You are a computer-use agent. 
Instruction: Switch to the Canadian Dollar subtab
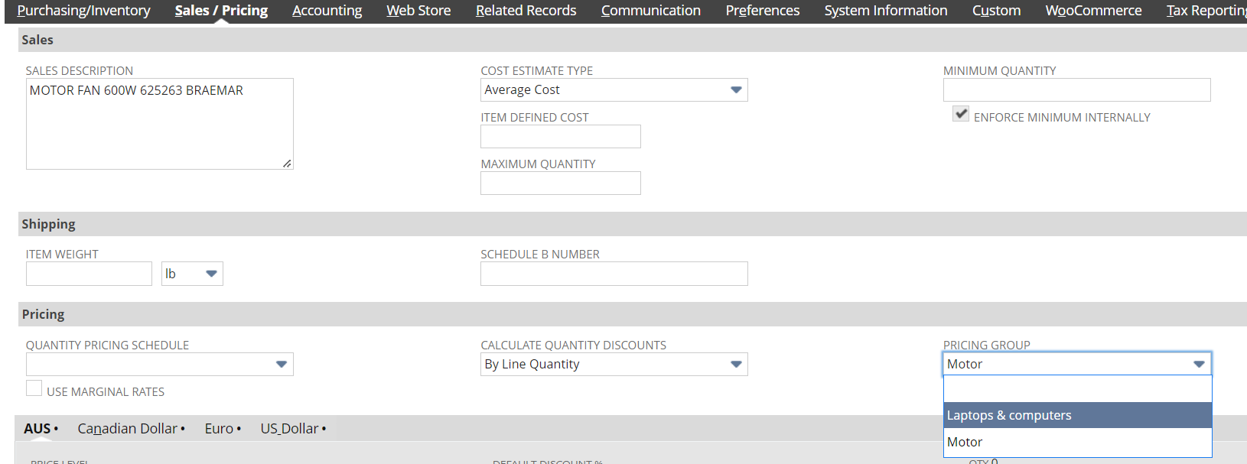131,429
